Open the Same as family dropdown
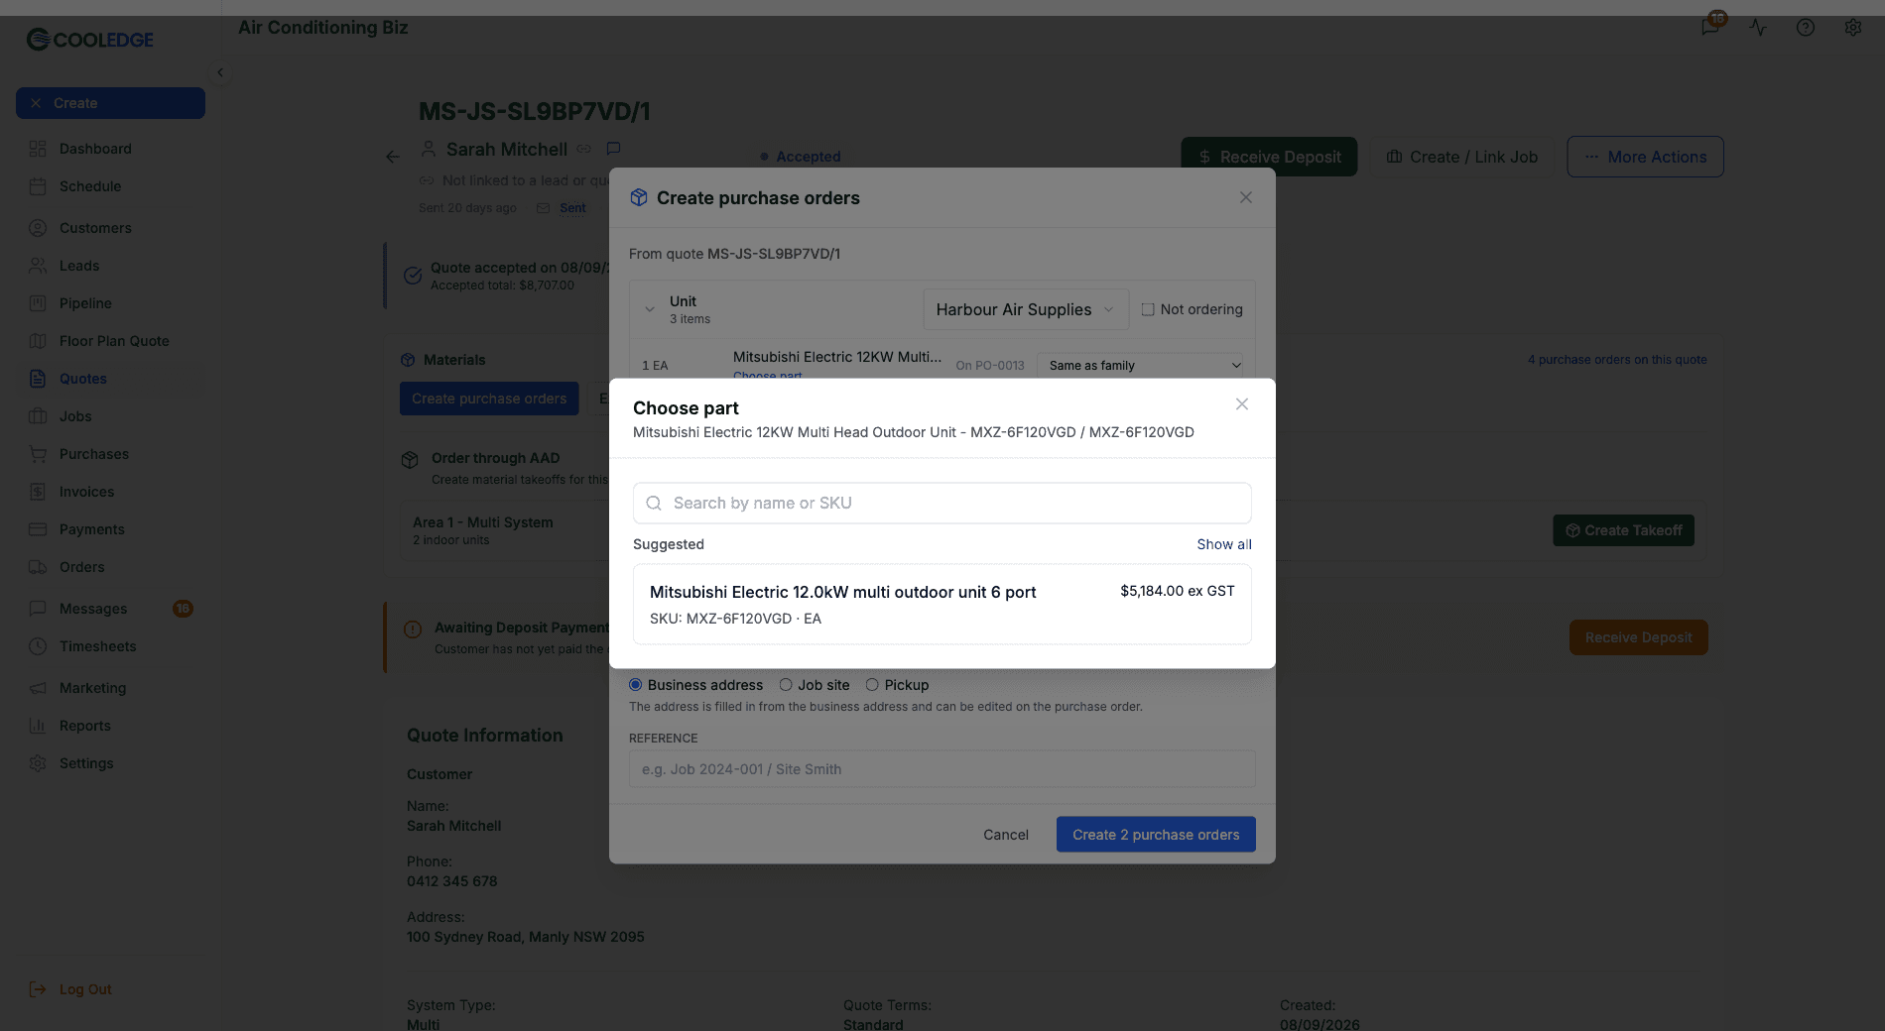Screen dimensions: 1885x1031 (1140, 366)
